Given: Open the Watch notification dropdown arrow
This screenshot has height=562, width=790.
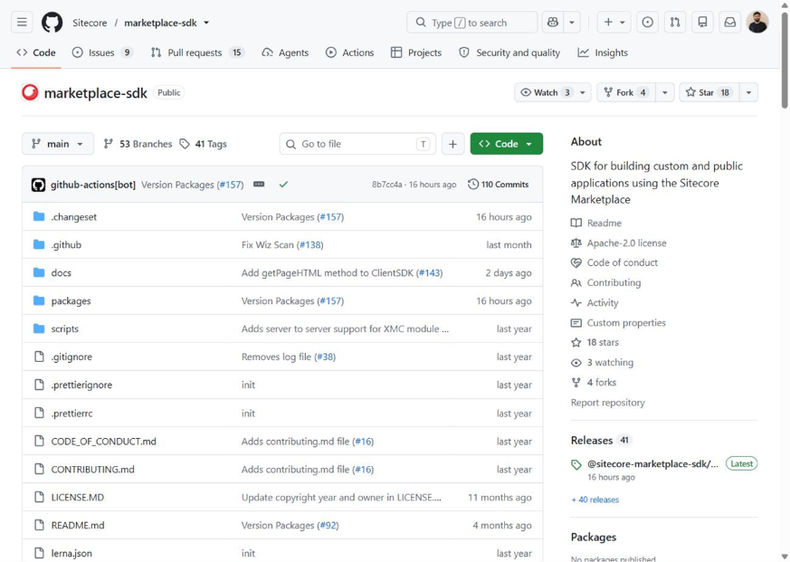Looking at the screenshot, I should point(583,92).
